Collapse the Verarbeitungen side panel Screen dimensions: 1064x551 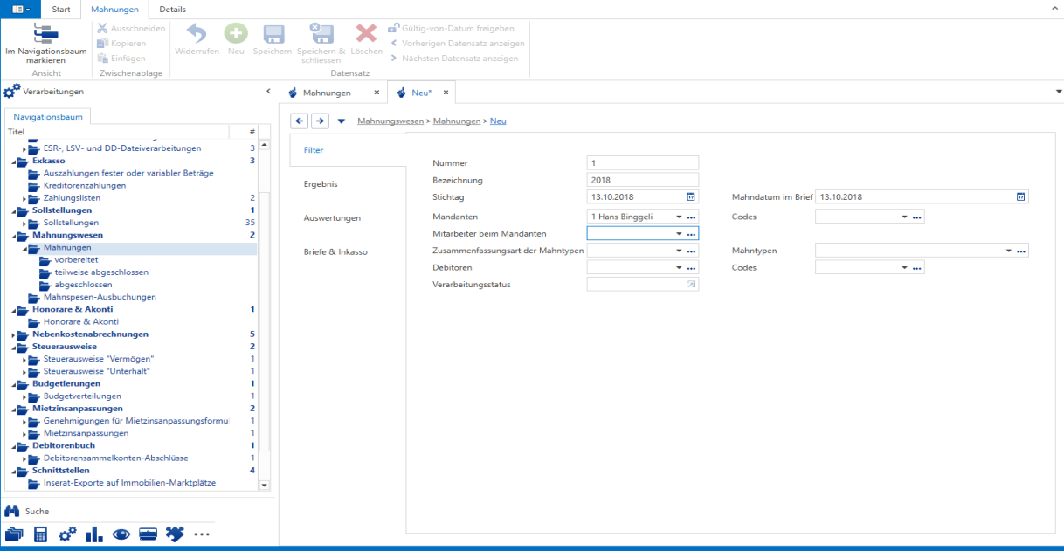coord(268,92)
